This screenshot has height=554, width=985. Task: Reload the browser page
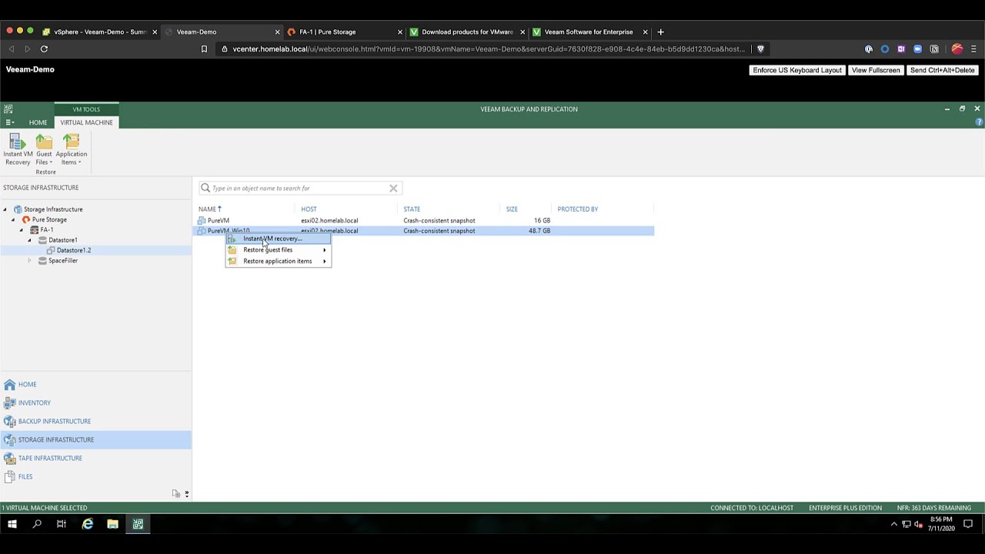(x=44, y=49)
